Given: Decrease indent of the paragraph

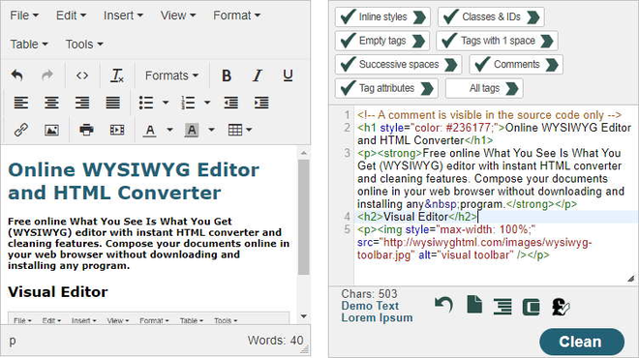Looking at the screenshot, I should tap(231, 103).
